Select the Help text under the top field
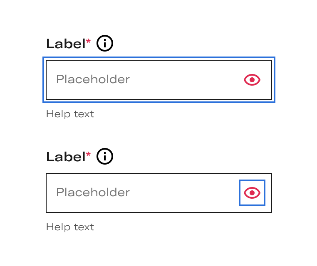 coord(70,114)
